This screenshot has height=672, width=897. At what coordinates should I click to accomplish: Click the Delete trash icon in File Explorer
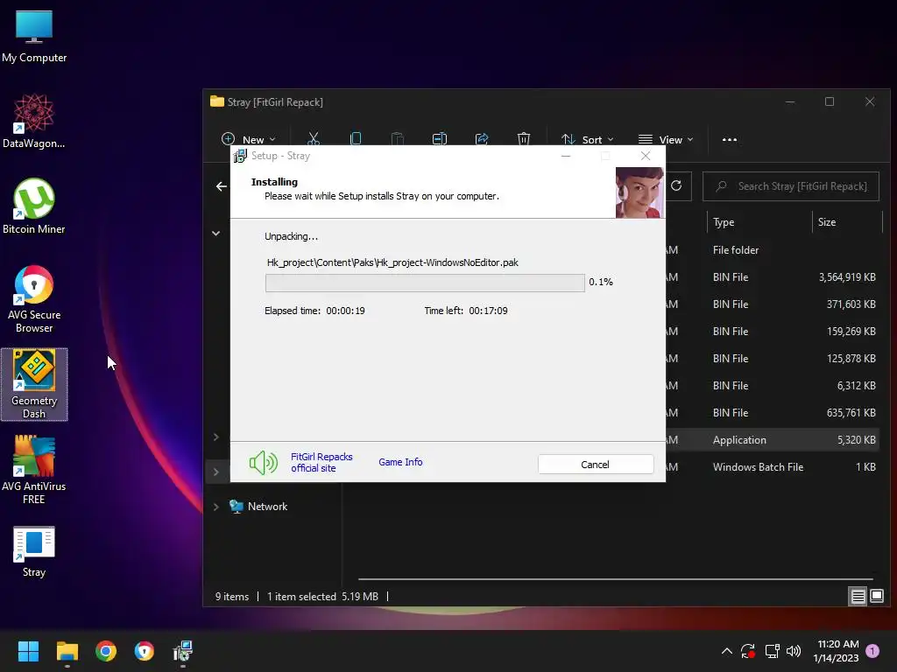tap(524, 139)
